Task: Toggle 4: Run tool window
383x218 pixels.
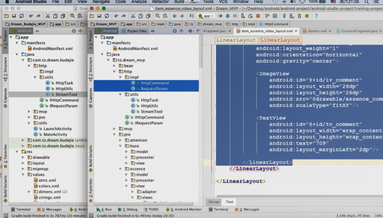Action: click(x=104, y=209)
